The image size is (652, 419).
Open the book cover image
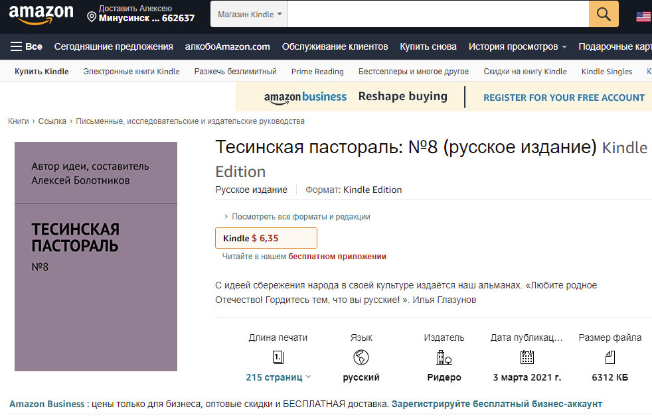click(x=96, y=256)
